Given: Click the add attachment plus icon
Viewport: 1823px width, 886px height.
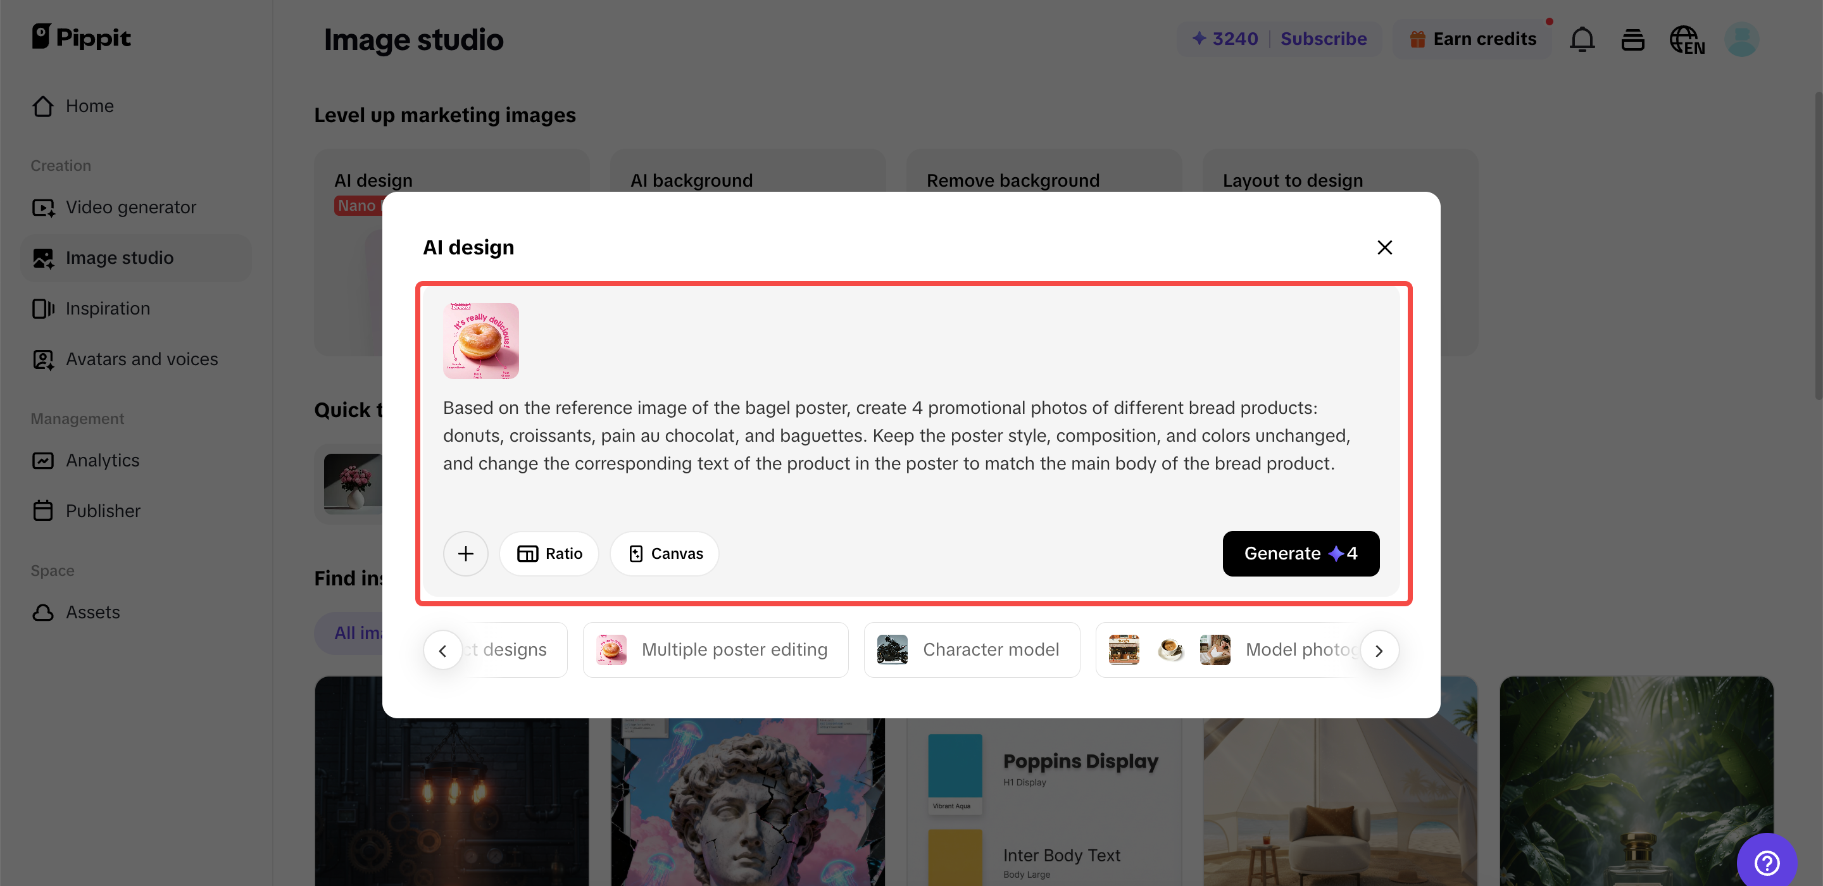Looking at the screenshot, I should point(465,553).
